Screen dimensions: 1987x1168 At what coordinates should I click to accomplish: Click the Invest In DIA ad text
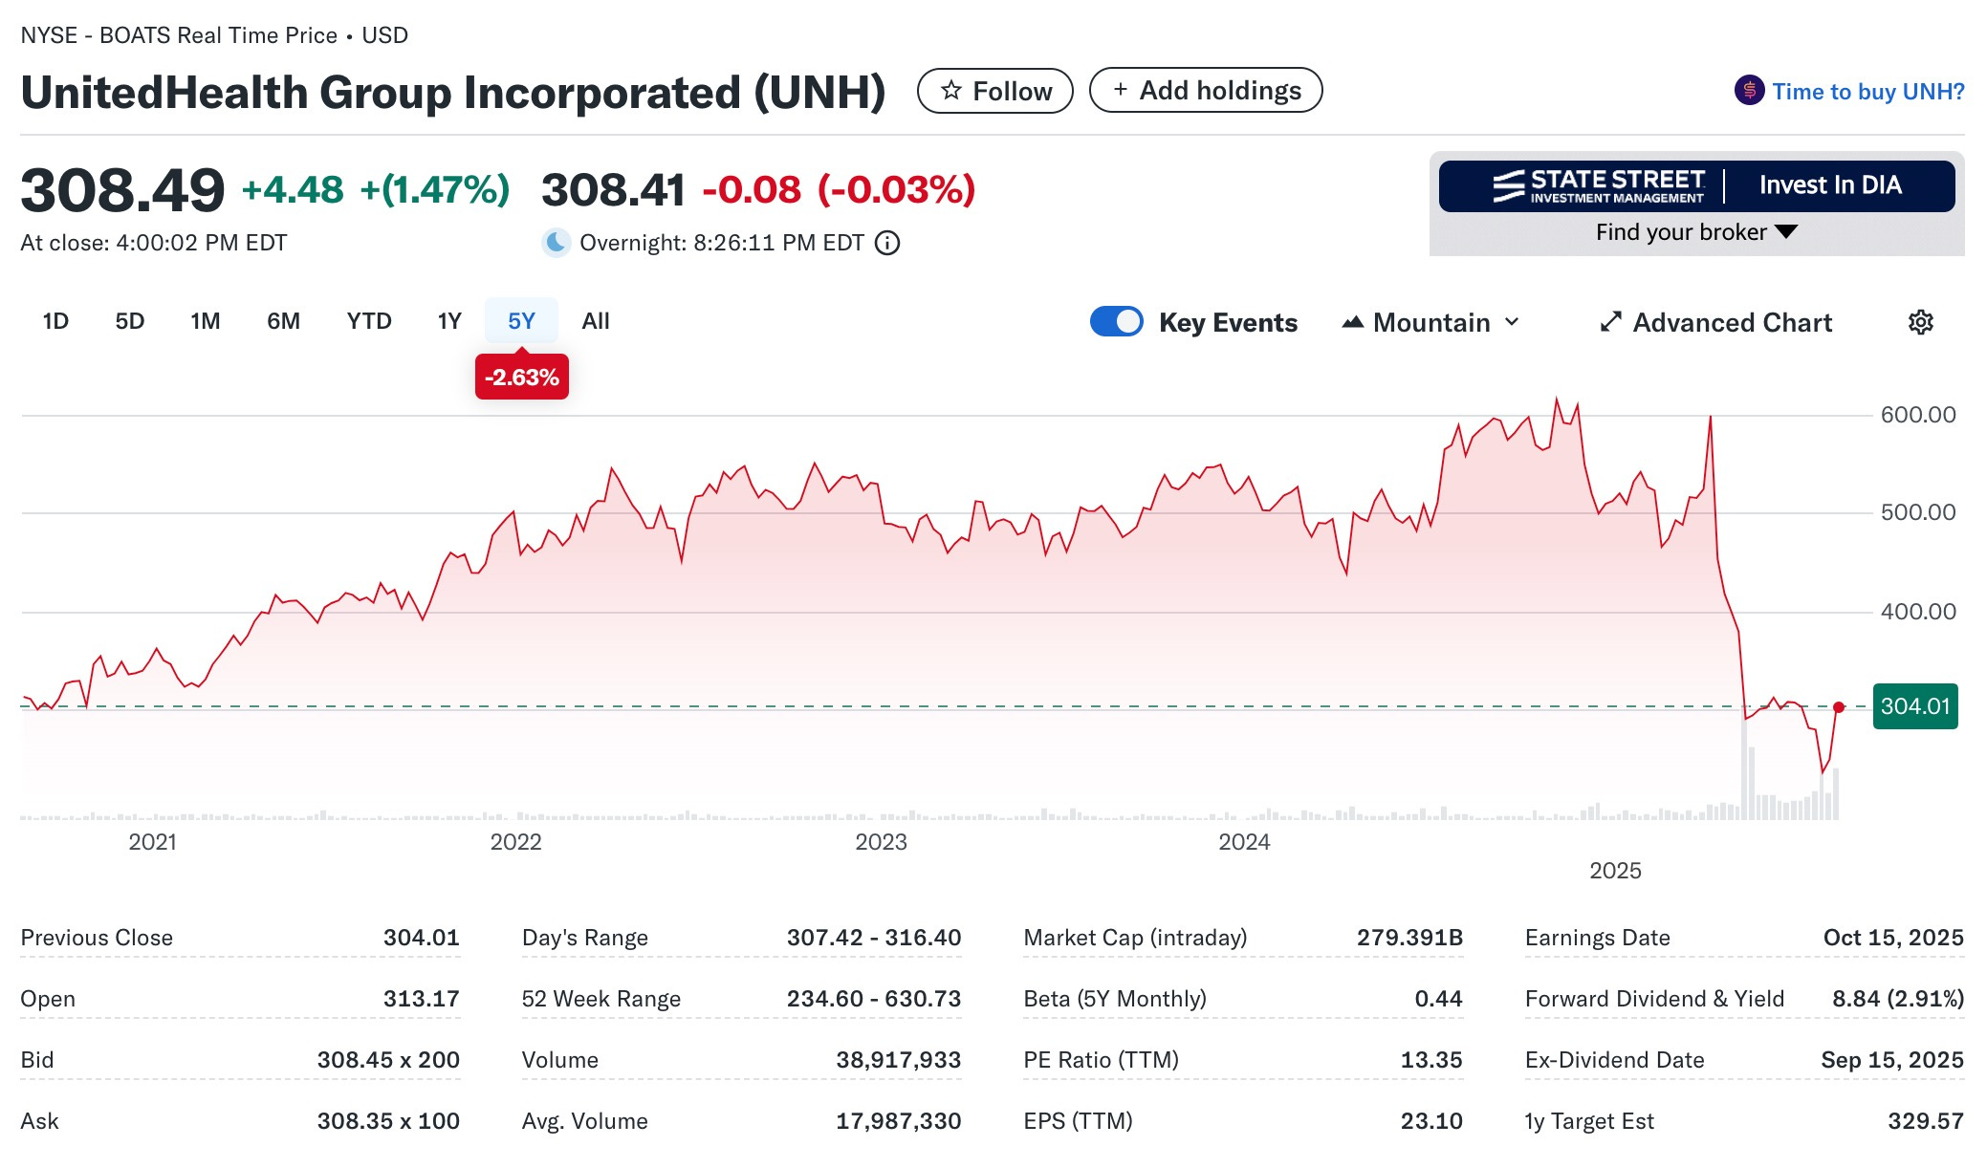coord(1829,185)
